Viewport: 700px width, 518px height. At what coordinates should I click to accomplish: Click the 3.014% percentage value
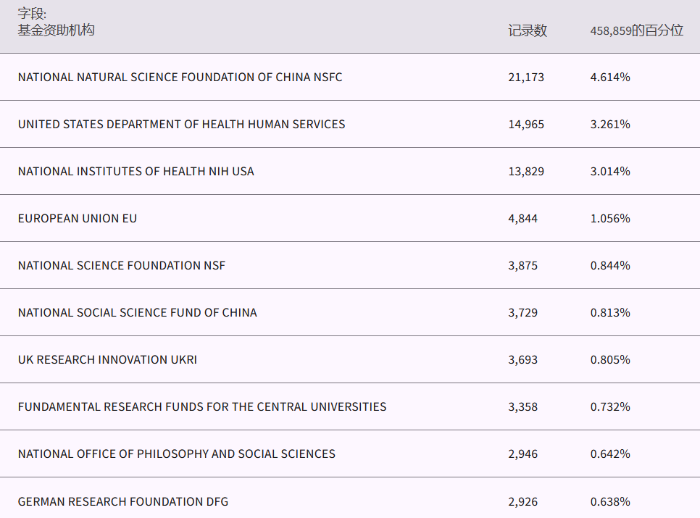click(609, 171)
